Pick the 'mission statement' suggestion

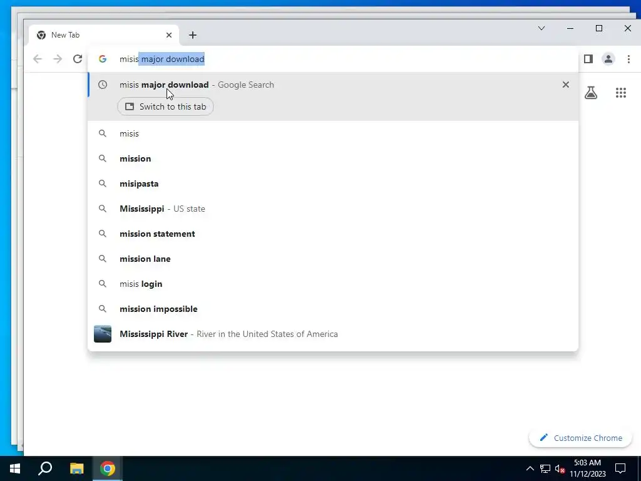click(x=333, y=234)
